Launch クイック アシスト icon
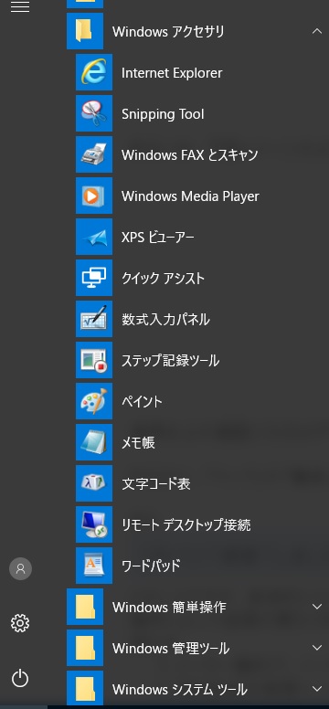 click(94, 278)
